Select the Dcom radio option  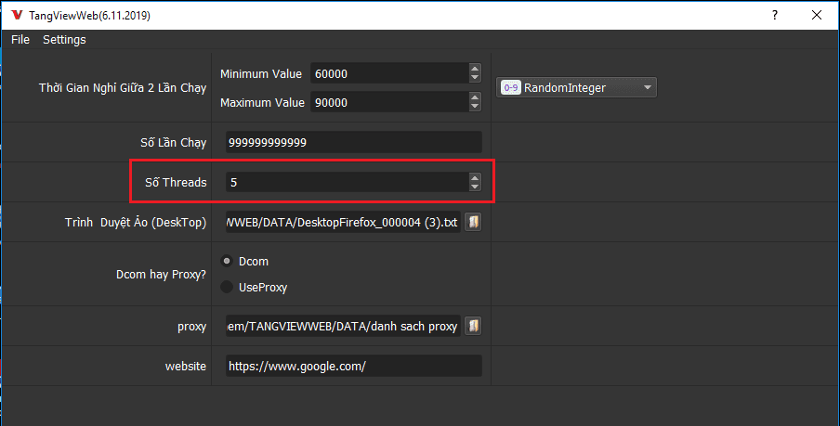[226, 262]
